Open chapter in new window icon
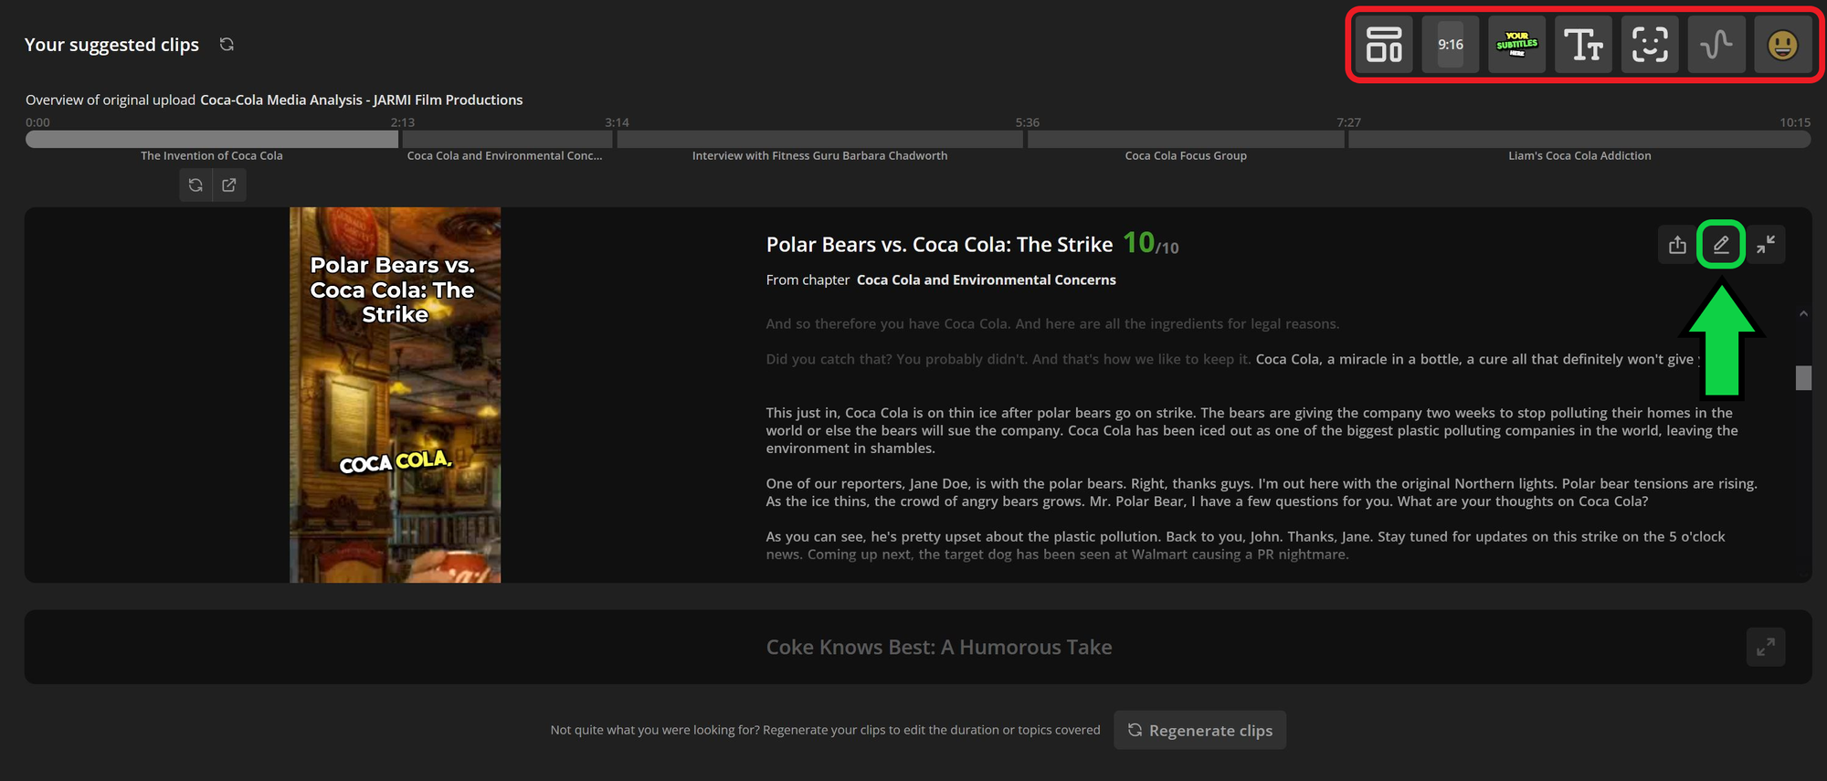 click(229, 185)
